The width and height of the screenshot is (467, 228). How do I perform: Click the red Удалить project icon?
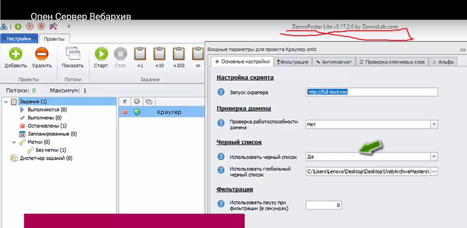(x=42, y=54)
